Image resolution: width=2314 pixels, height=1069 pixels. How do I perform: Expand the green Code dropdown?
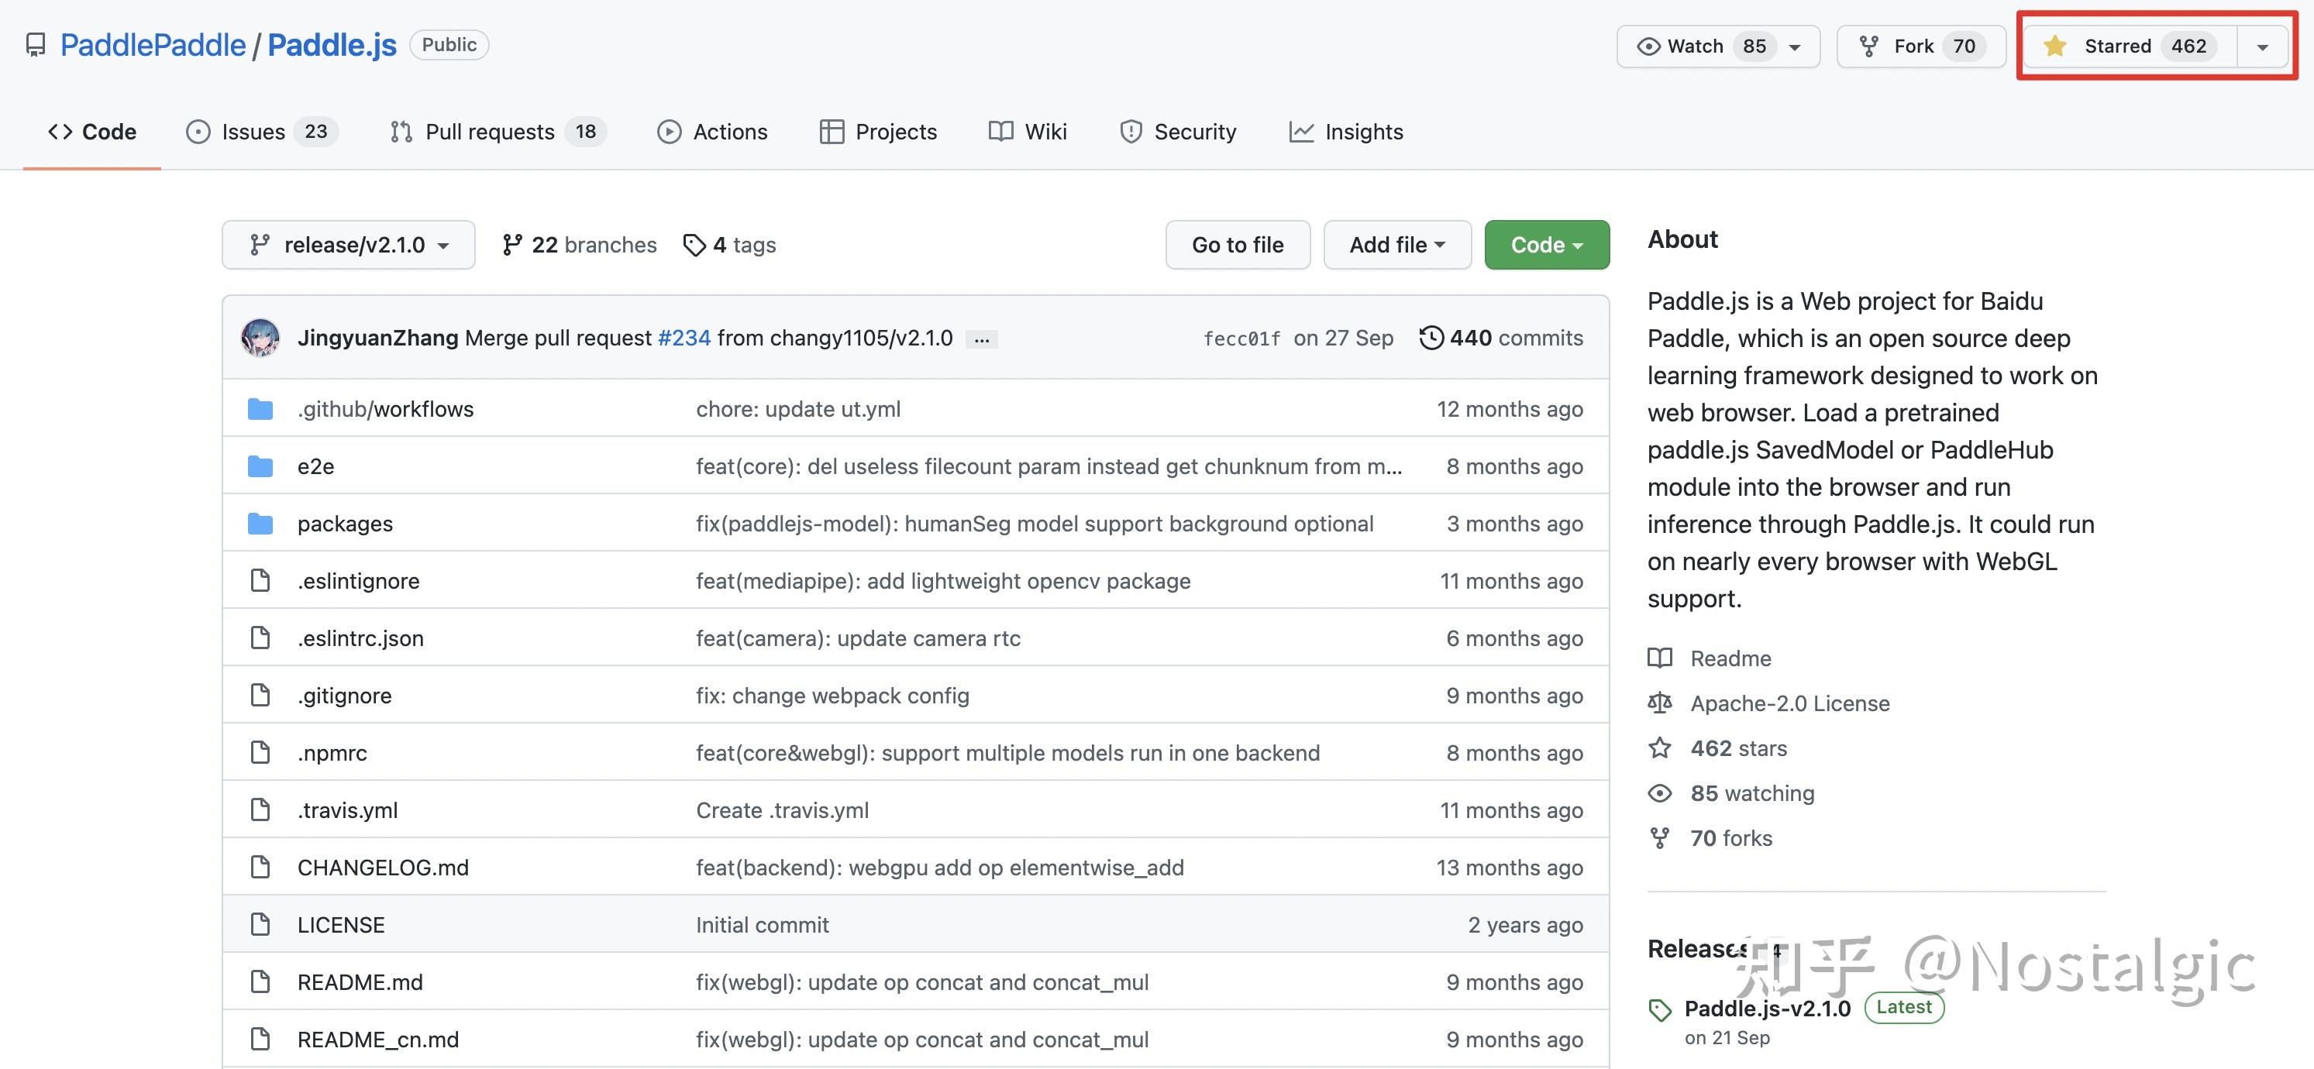pos(1546,245)
